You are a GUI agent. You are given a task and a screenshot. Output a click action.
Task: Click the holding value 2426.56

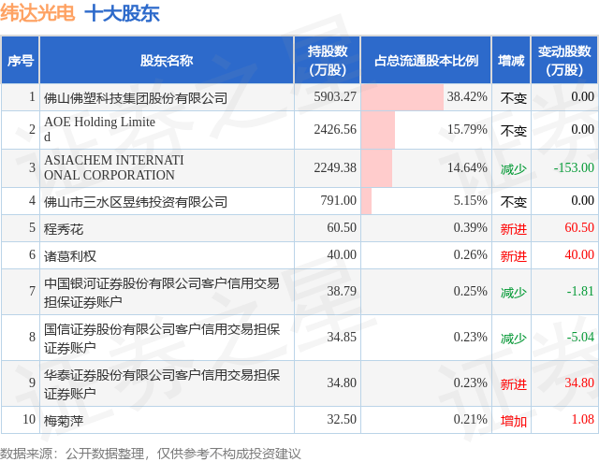pyautogui.click(x=335, y=129)
